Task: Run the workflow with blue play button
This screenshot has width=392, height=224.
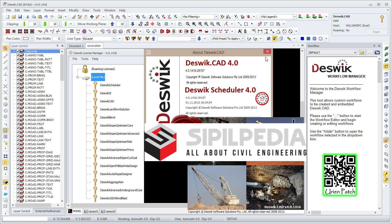Action: (x=377, y=53)
